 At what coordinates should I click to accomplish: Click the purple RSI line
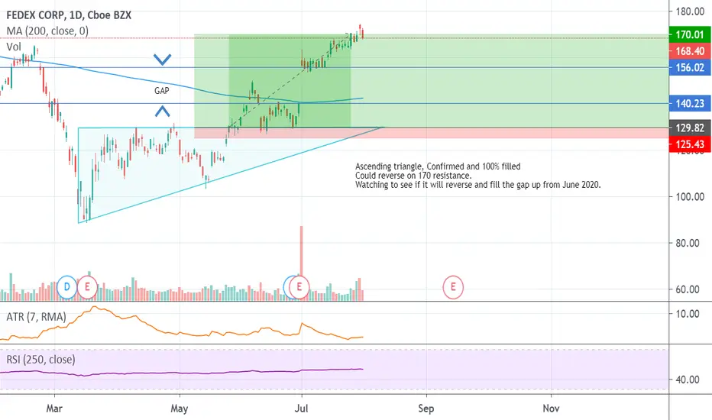[x=182, y=373]
